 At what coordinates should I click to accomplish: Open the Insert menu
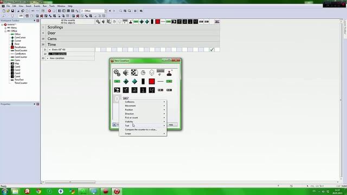(x=29, y=6)
